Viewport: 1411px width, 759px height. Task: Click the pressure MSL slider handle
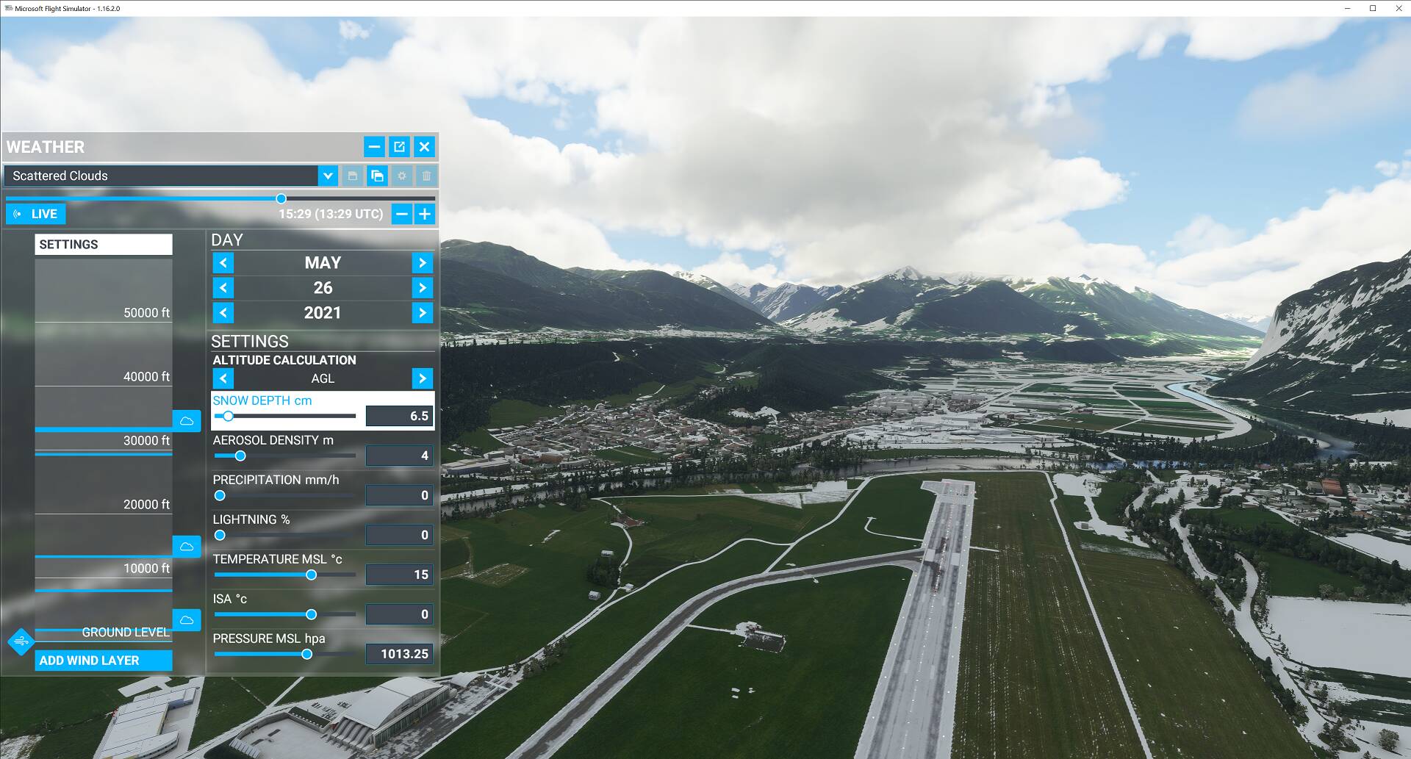[x=306, y=655]
